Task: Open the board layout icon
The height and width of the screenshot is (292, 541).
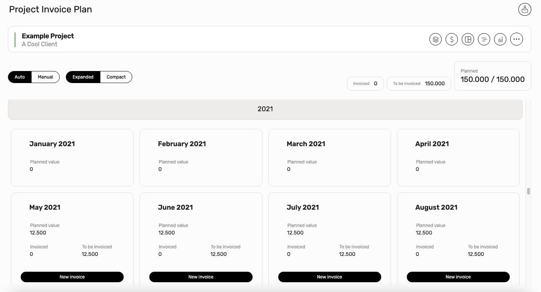Action: click(x=468, y=39)
